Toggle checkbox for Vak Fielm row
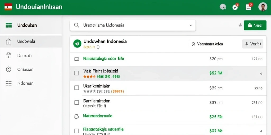 pos(76,73)
